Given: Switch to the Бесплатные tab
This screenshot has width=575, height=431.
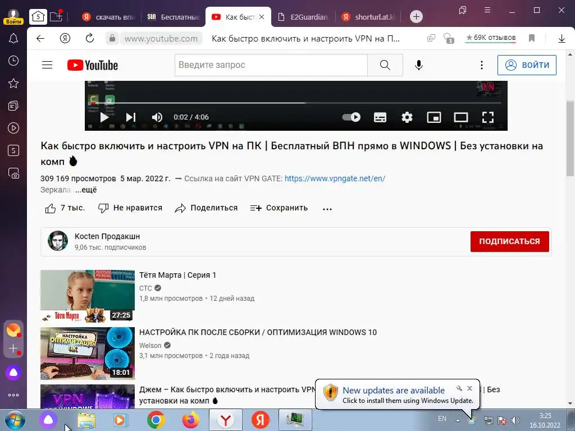Looking at the screenshot, I should point(173,17).
